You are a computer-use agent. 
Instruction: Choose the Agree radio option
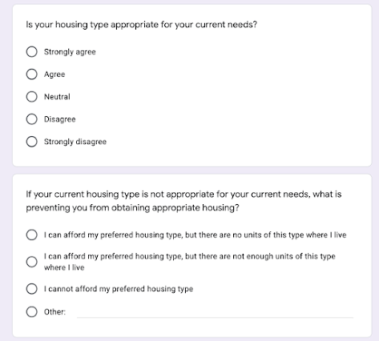31,74
